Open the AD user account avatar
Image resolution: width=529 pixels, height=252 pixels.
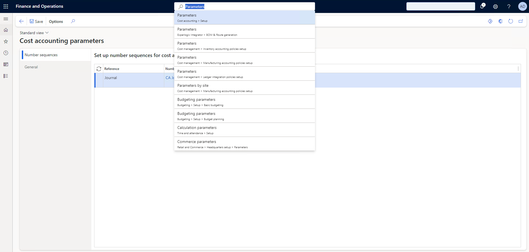coord(522,6)
